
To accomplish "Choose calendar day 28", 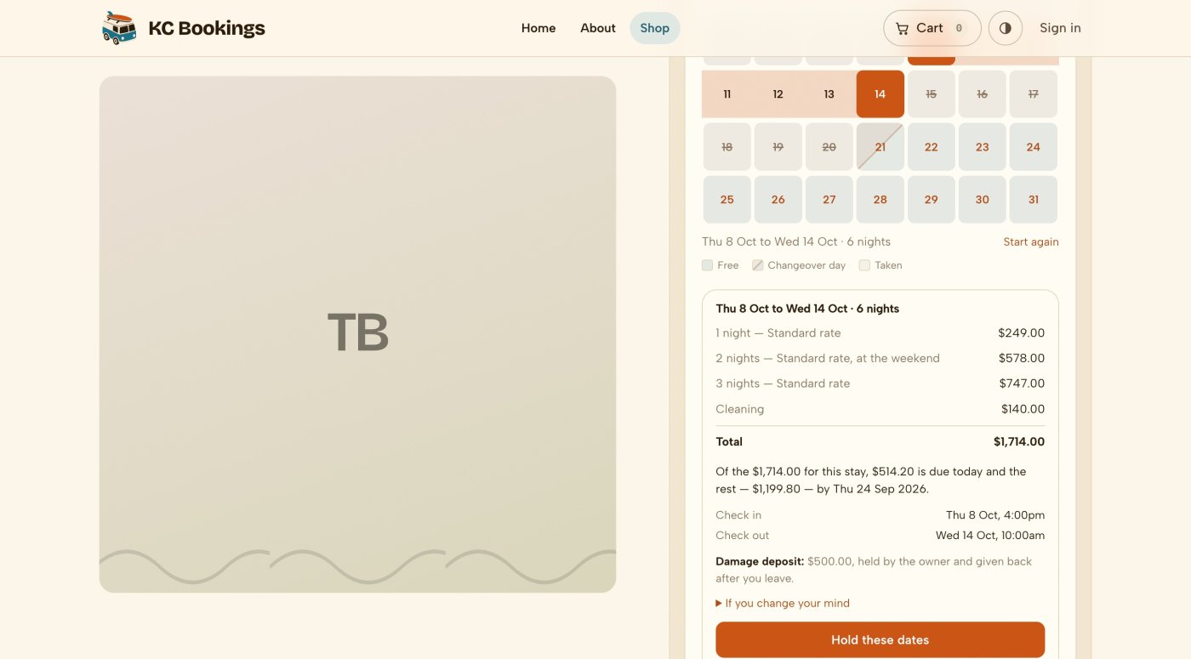I will (880, 199).
